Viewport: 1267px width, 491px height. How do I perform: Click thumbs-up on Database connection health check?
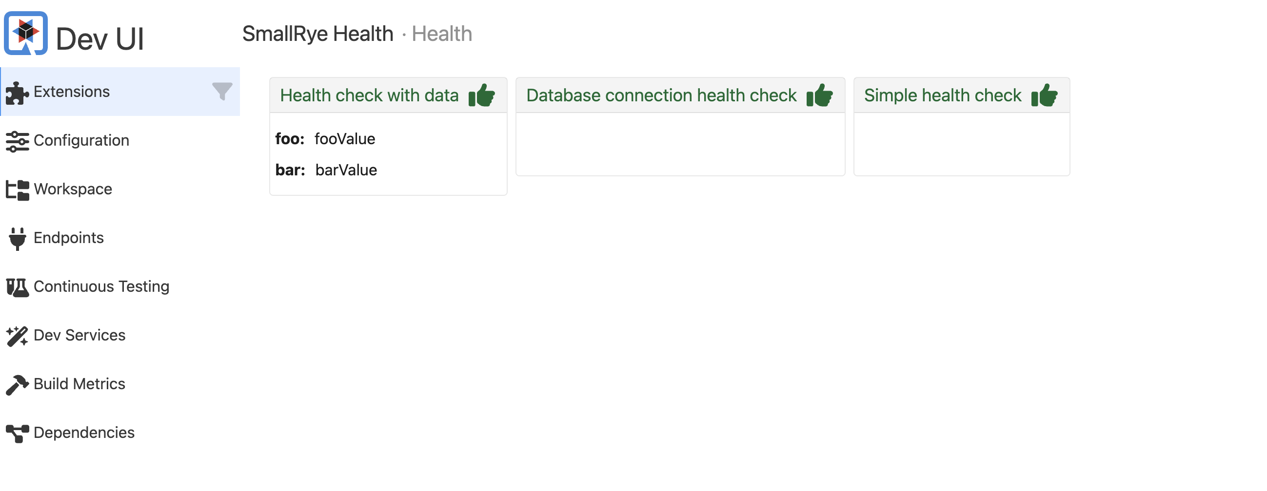[819, 95]
